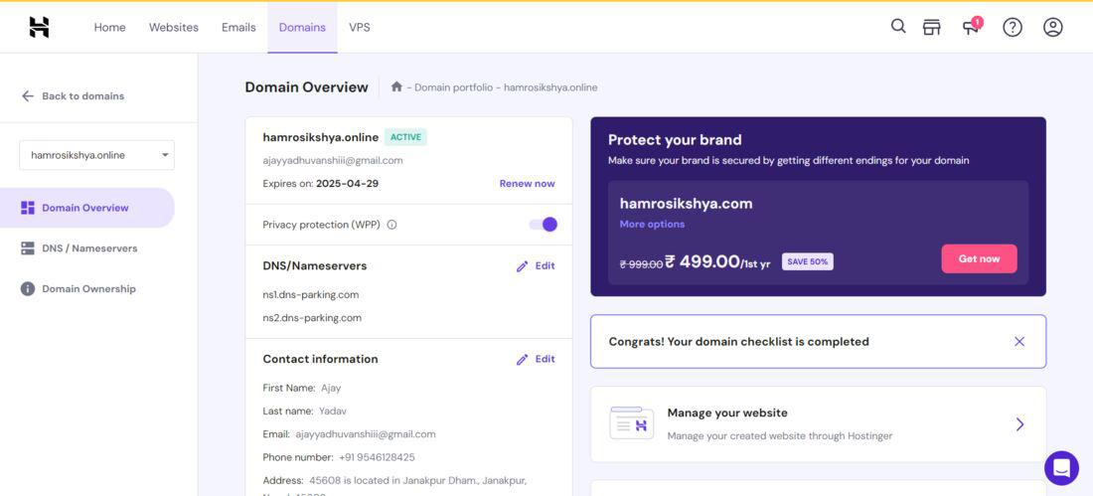Click the DNS / Nameservers server icon

(x=28, y=248)
